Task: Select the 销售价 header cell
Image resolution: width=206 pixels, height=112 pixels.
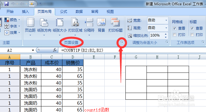Action: 73,63
